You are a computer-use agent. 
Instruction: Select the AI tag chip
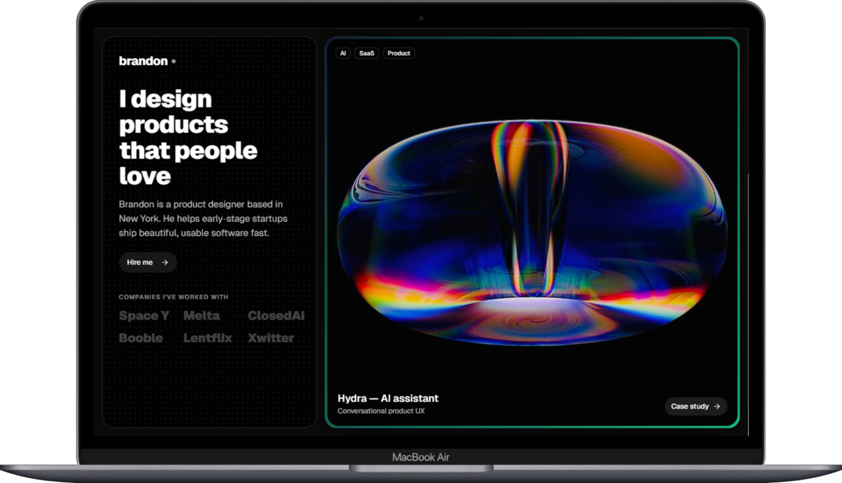343,53
